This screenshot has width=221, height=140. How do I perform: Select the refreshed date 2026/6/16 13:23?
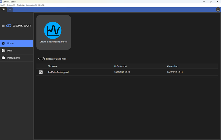122,72
